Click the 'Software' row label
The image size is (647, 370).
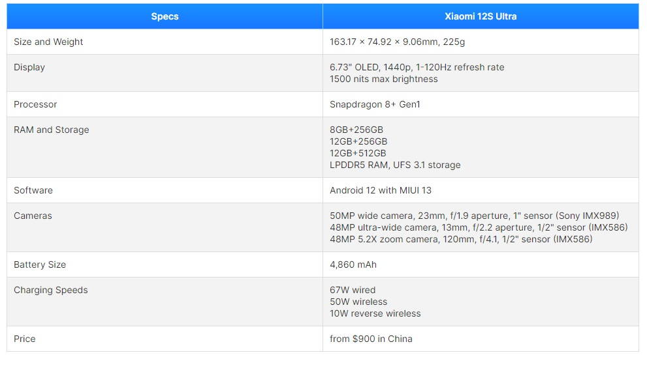click(x=33, y=191)
